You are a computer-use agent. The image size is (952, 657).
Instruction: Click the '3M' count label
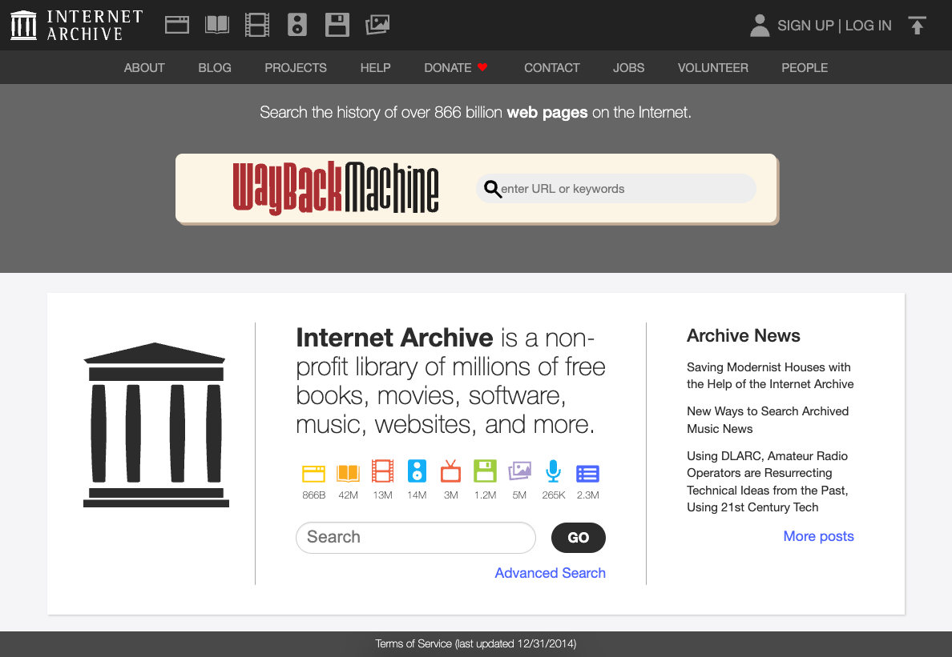click(x=450, y=495)
